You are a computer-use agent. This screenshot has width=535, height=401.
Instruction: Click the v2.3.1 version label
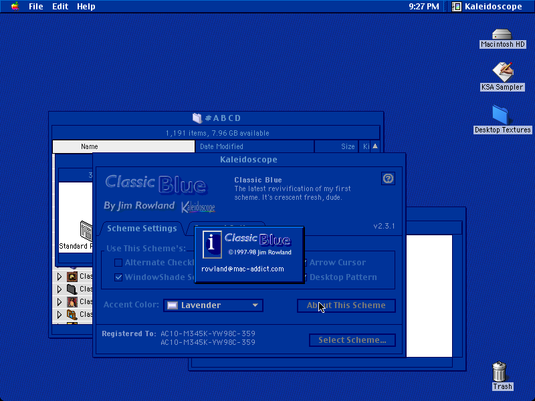[384, 226]
